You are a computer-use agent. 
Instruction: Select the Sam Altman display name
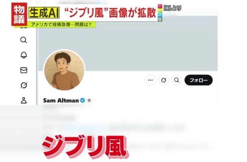61,101
